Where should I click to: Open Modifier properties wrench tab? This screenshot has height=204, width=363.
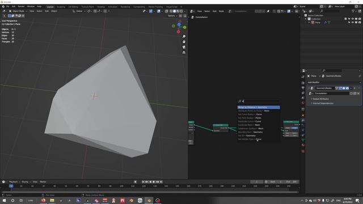pos(303,120)
